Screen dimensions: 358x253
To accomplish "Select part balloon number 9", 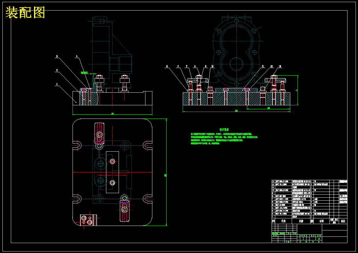I will click(x=205, y=66).
